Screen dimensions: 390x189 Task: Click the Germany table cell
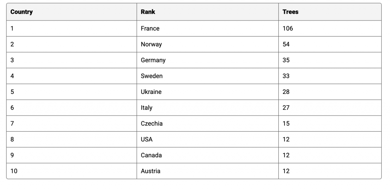pos(153,60)
